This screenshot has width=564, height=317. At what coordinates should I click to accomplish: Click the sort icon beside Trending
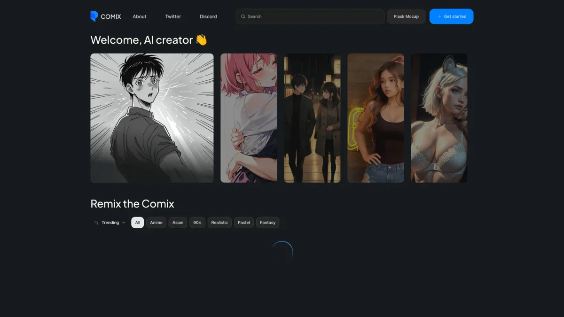click(x=96, y=223)
